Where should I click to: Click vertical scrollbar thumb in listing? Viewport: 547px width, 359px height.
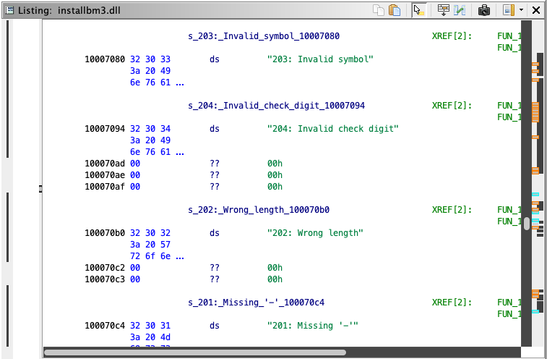pyautogui.click(x=527, y=224)
